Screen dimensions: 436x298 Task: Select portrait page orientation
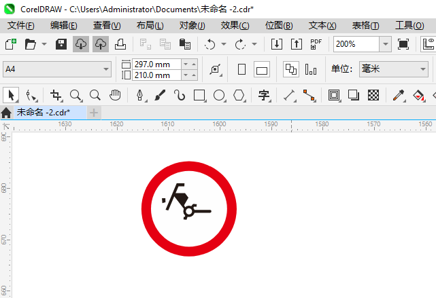point(242,69)
